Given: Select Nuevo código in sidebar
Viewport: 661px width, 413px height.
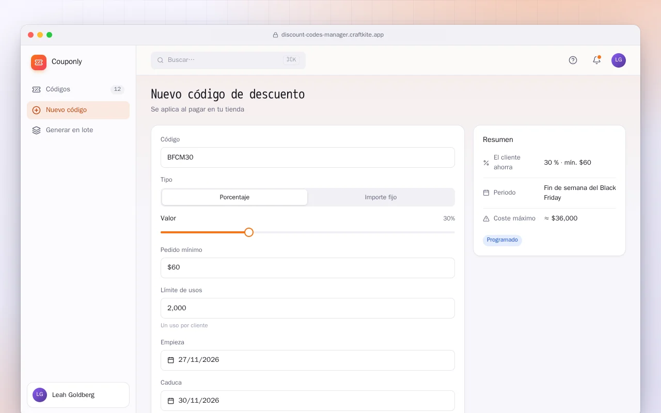Looking at the screenshot, I should (78, 110).
